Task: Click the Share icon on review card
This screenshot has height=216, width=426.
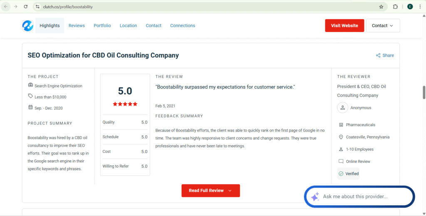Action: (x=378, y=55)
